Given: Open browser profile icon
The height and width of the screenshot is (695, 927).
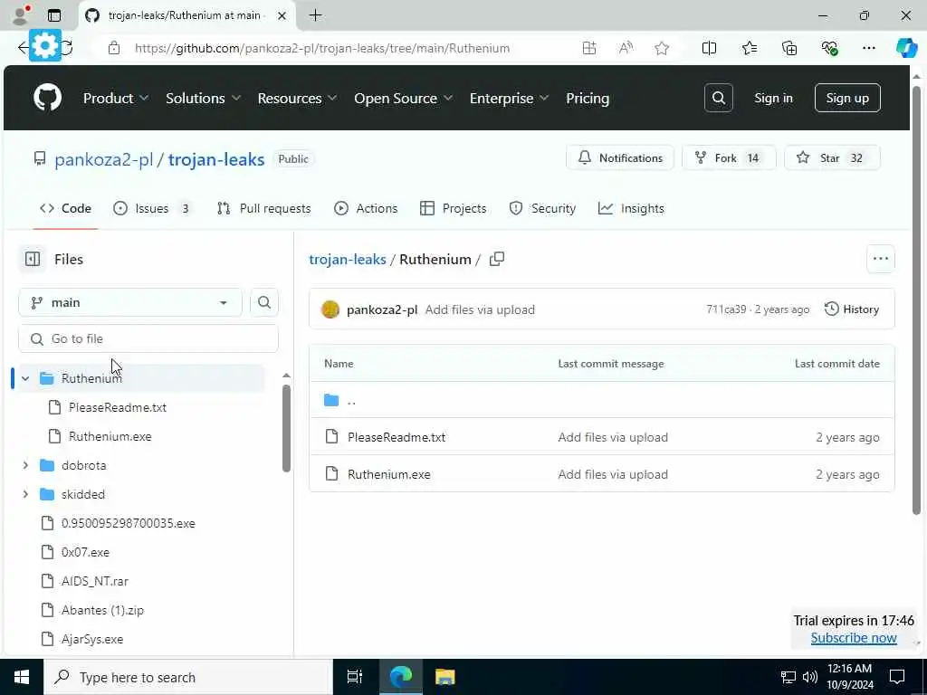Looking at the screenshot, I should [21, 15].
